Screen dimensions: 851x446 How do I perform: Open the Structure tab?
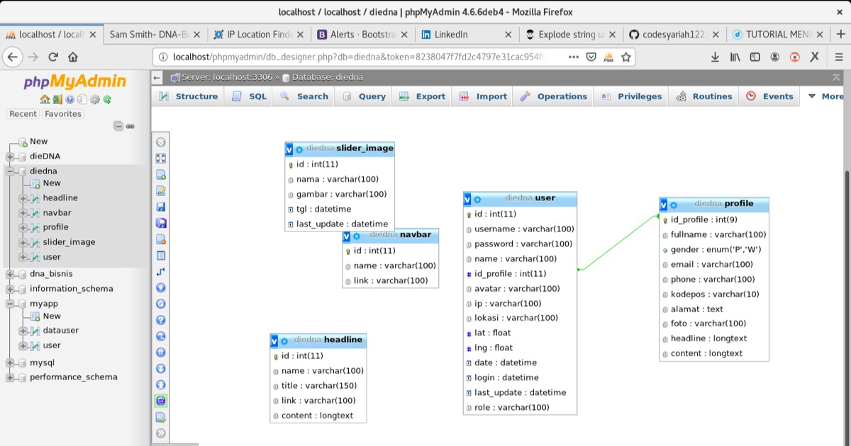[x=189, y=96]
